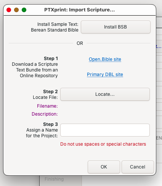Confirm the import with OK

coord(104,167)
